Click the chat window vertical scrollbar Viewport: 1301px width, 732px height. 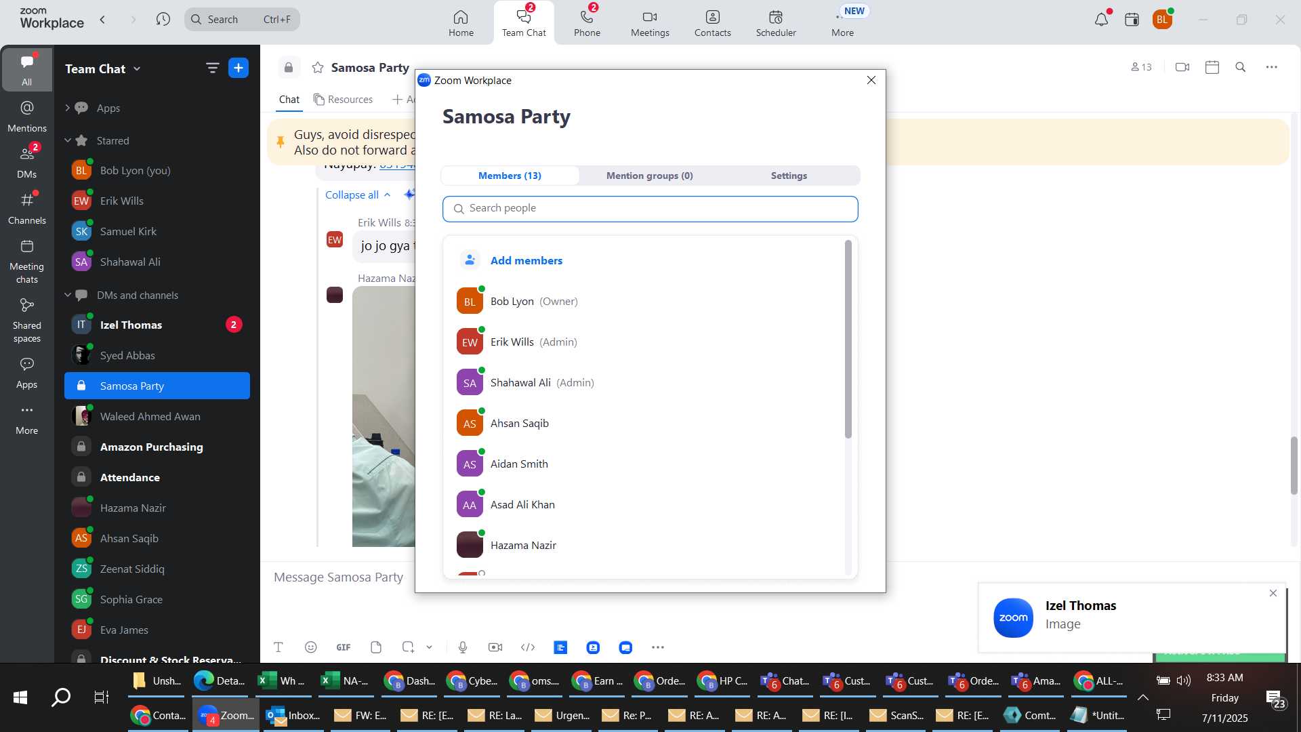point(1294,465)
